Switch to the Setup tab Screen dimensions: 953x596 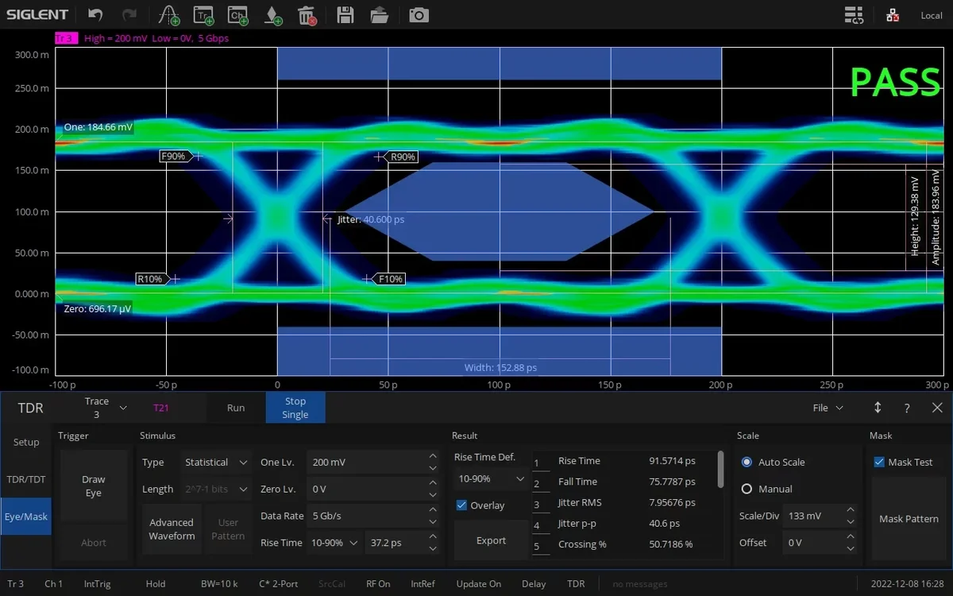click(26, 442)
